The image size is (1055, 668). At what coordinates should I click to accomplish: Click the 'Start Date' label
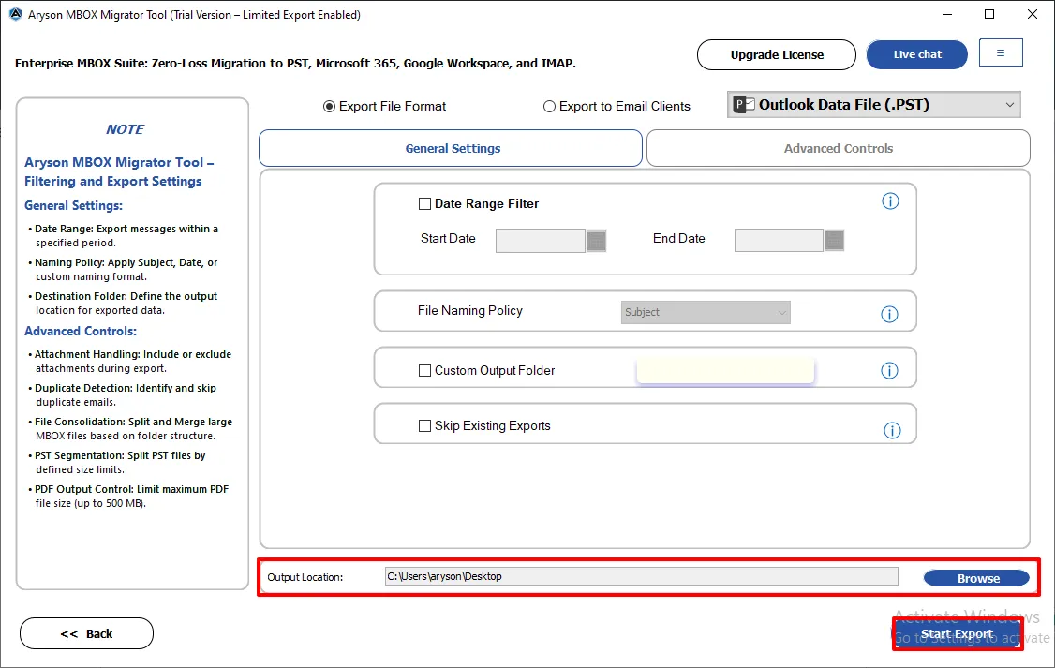tap(448, 238)
